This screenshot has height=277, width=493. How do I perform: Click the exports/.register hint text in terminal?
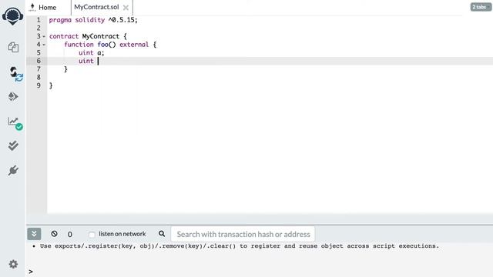(x=240, y=246)
